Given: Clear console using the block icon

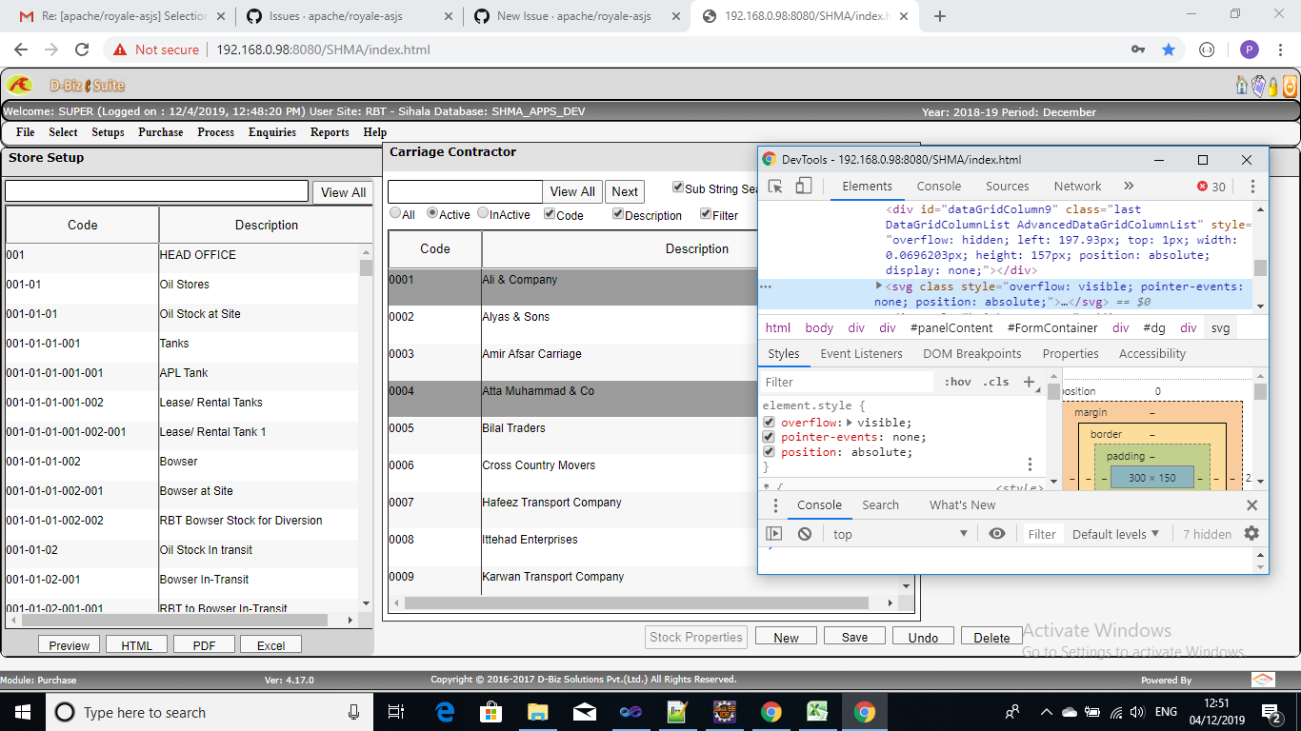Looking at the screenshot, I should coord(805,534).
